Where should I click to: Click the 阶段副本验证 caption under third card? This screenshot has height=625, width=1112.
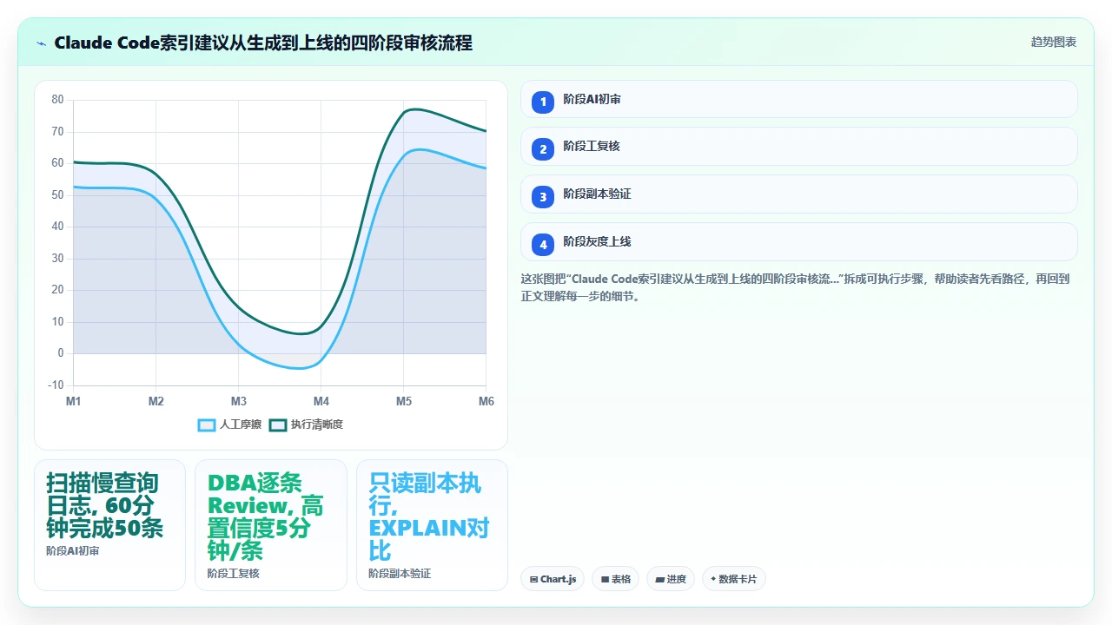tap(400, 573)
